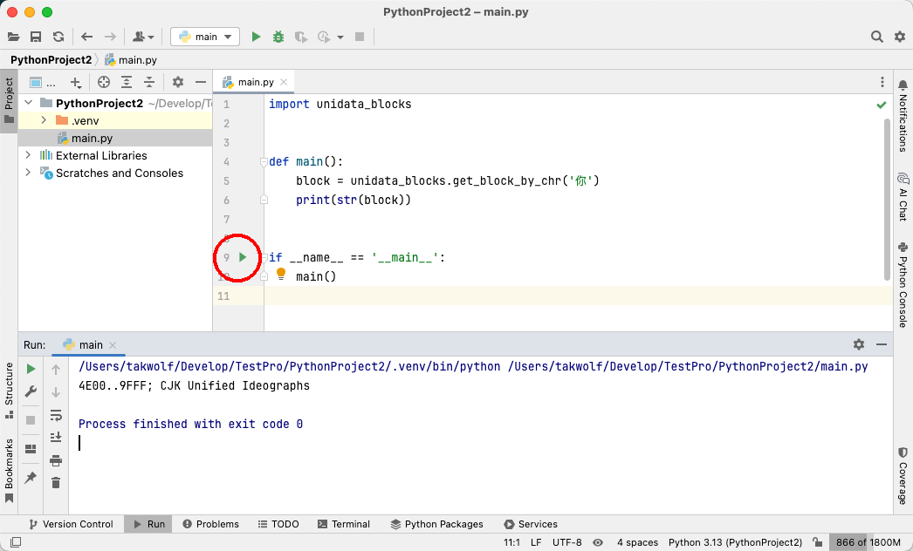Image resolution: width=913 pixels, height=551 pixels.
Task: Open the code with me user icon
Action: 142,37
